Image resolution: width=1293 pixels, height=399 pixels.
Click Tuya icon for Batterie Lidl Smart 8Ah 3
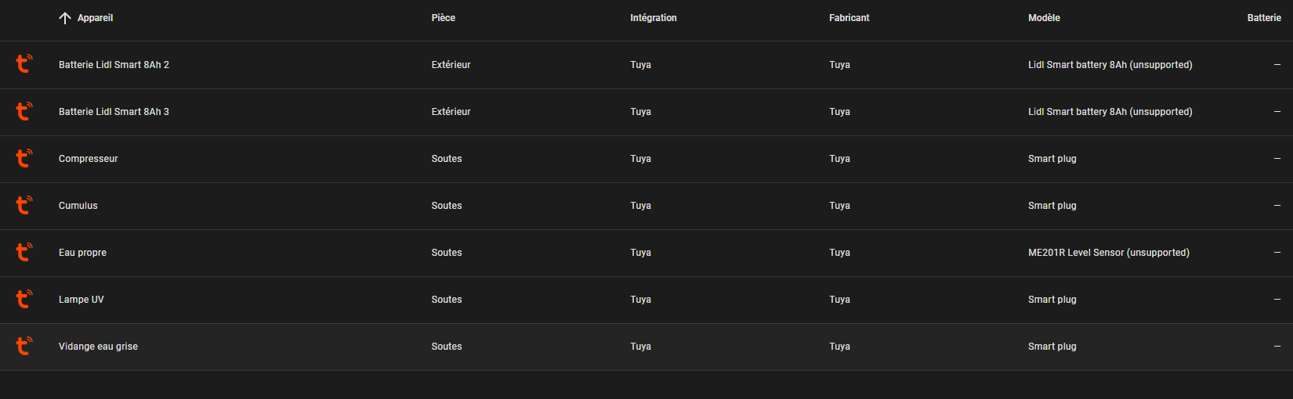click(x=24, y=111)
